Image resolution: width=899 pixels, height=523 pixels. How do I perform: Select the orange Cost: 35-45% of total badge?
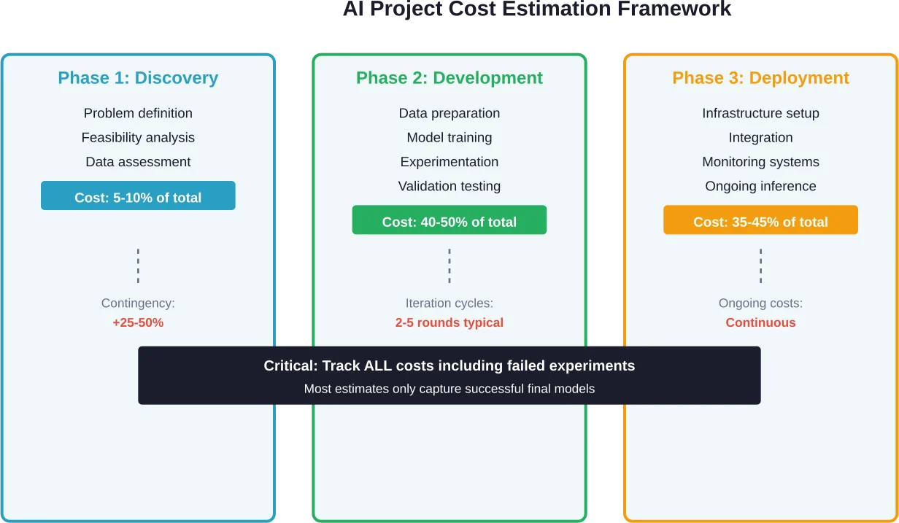click(760, 220)
